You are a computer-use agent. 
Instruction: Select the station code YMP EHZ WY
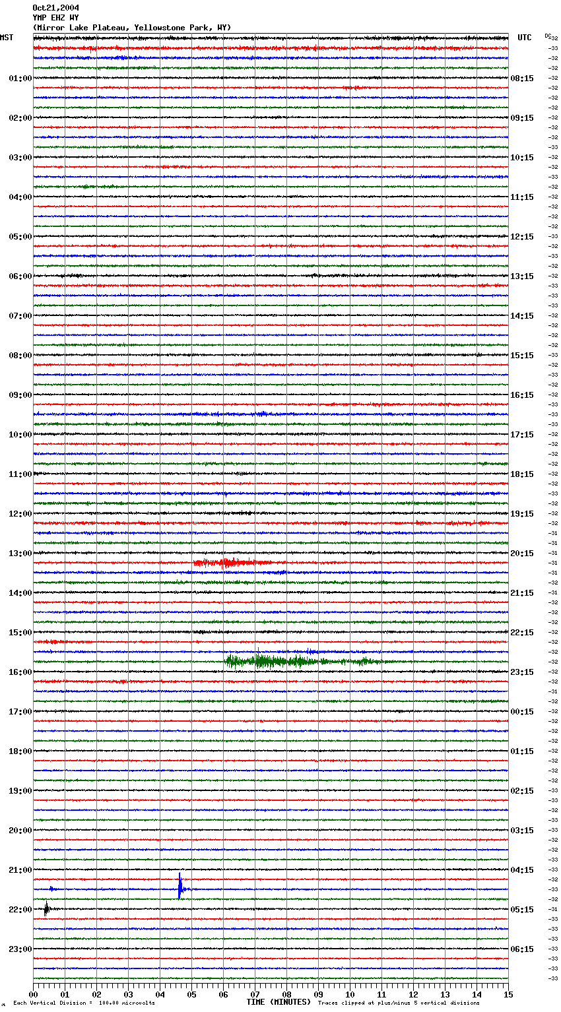[55, 18]
